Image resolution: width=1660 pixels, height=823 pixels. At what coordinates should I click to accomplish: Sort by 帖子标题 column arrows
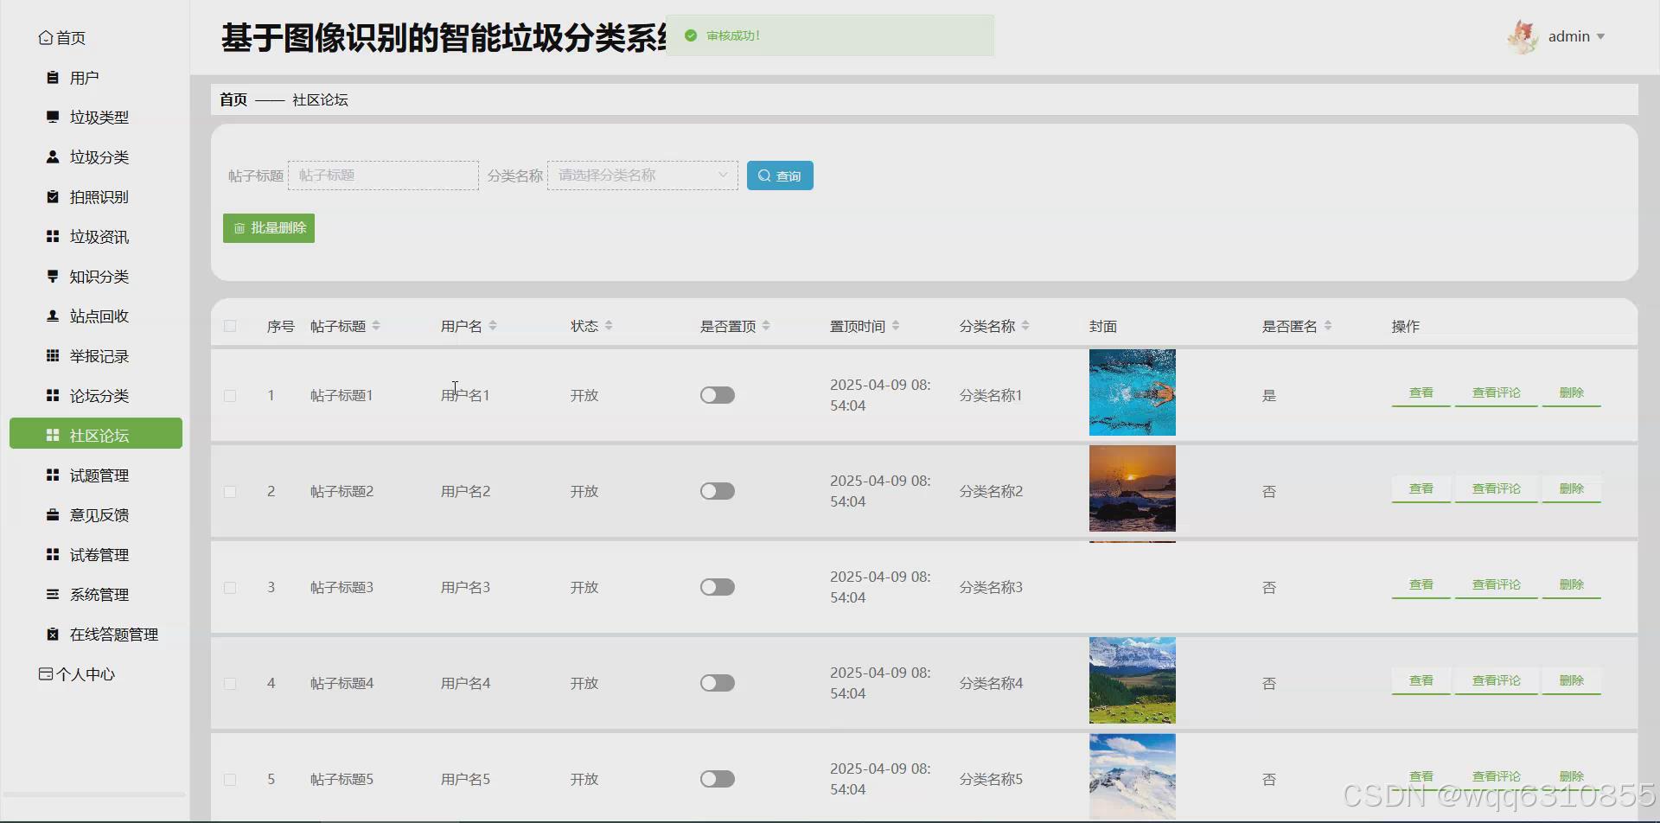tap(376, 326)
